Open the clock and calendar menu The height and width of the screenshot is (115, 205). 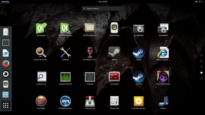click(102, 2)
